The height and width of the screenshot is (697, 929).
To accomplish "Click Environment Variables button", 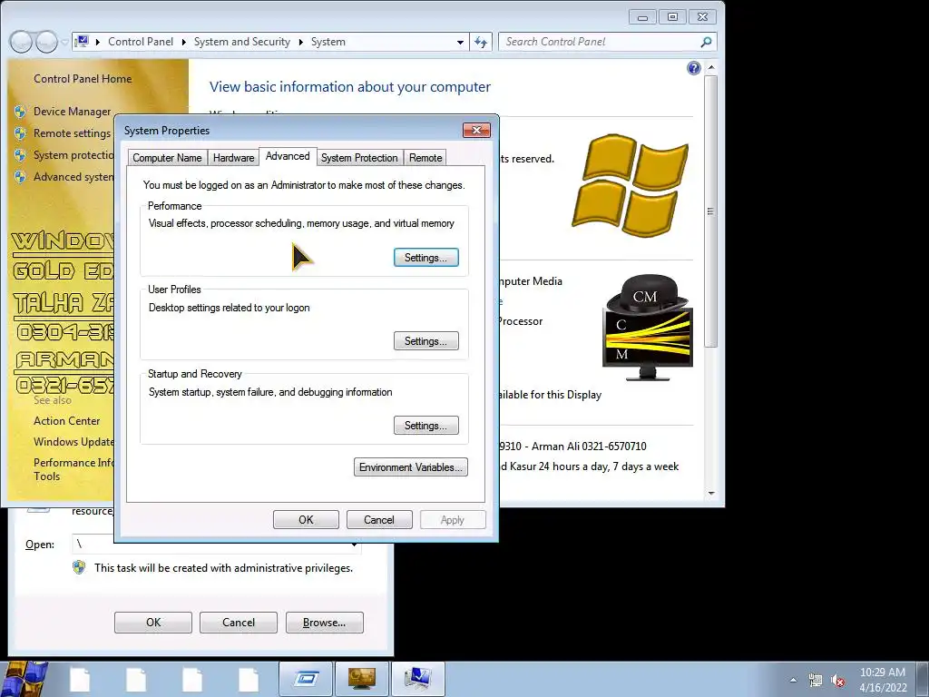I will 411,467.
